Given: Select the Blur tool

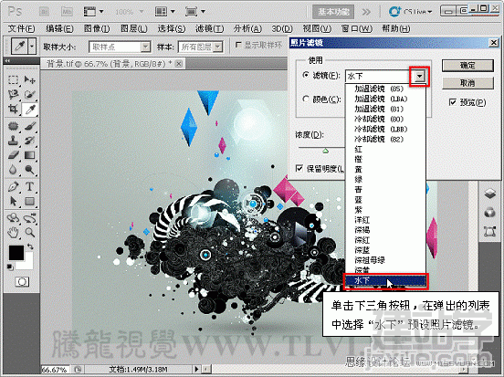Looking at the screenshot, I should point(13,170).
